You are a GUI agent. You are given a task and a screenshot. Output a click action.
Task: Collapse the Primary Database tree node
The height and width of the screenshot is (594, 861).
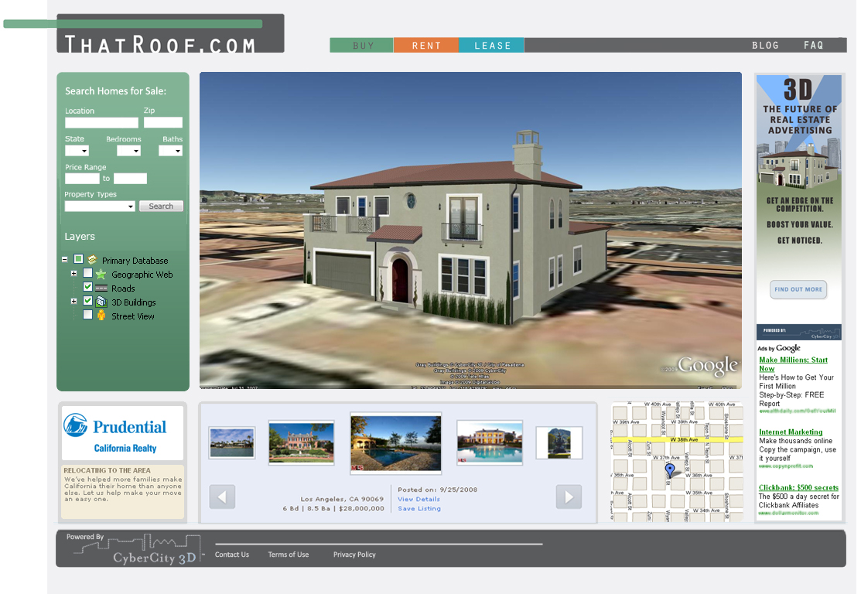pos(65,259)
